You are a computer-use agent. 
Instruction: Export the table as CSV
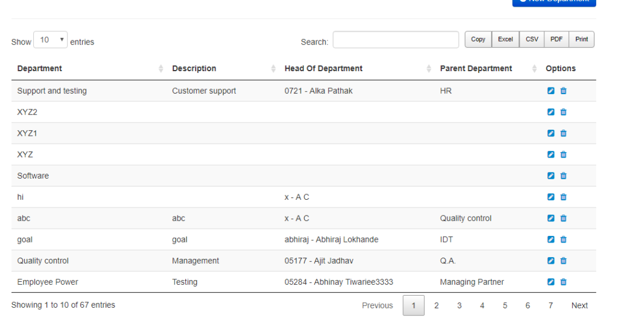coord(532,39)
